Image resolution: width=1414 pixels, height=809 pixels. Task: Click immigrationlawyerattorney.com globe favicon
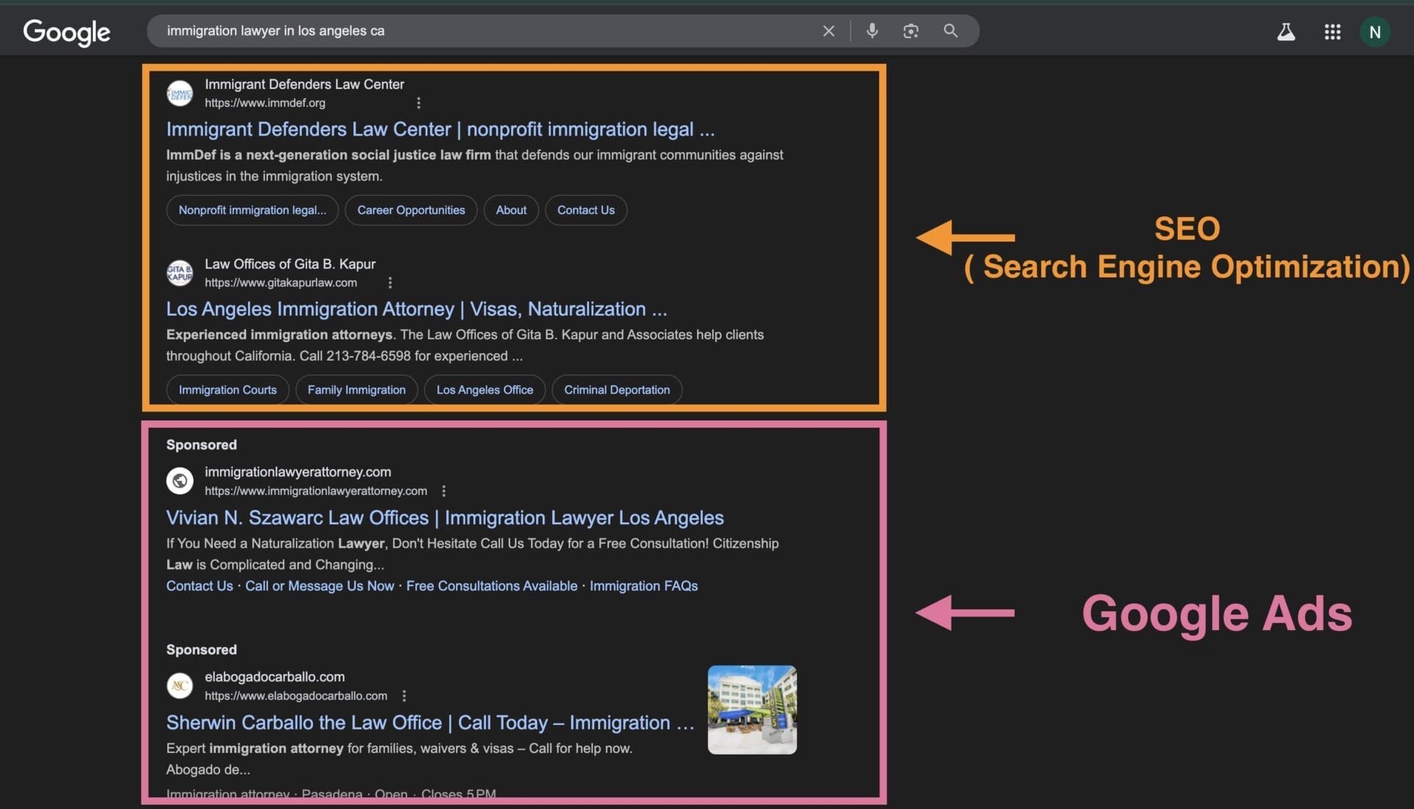pos(180,481)
